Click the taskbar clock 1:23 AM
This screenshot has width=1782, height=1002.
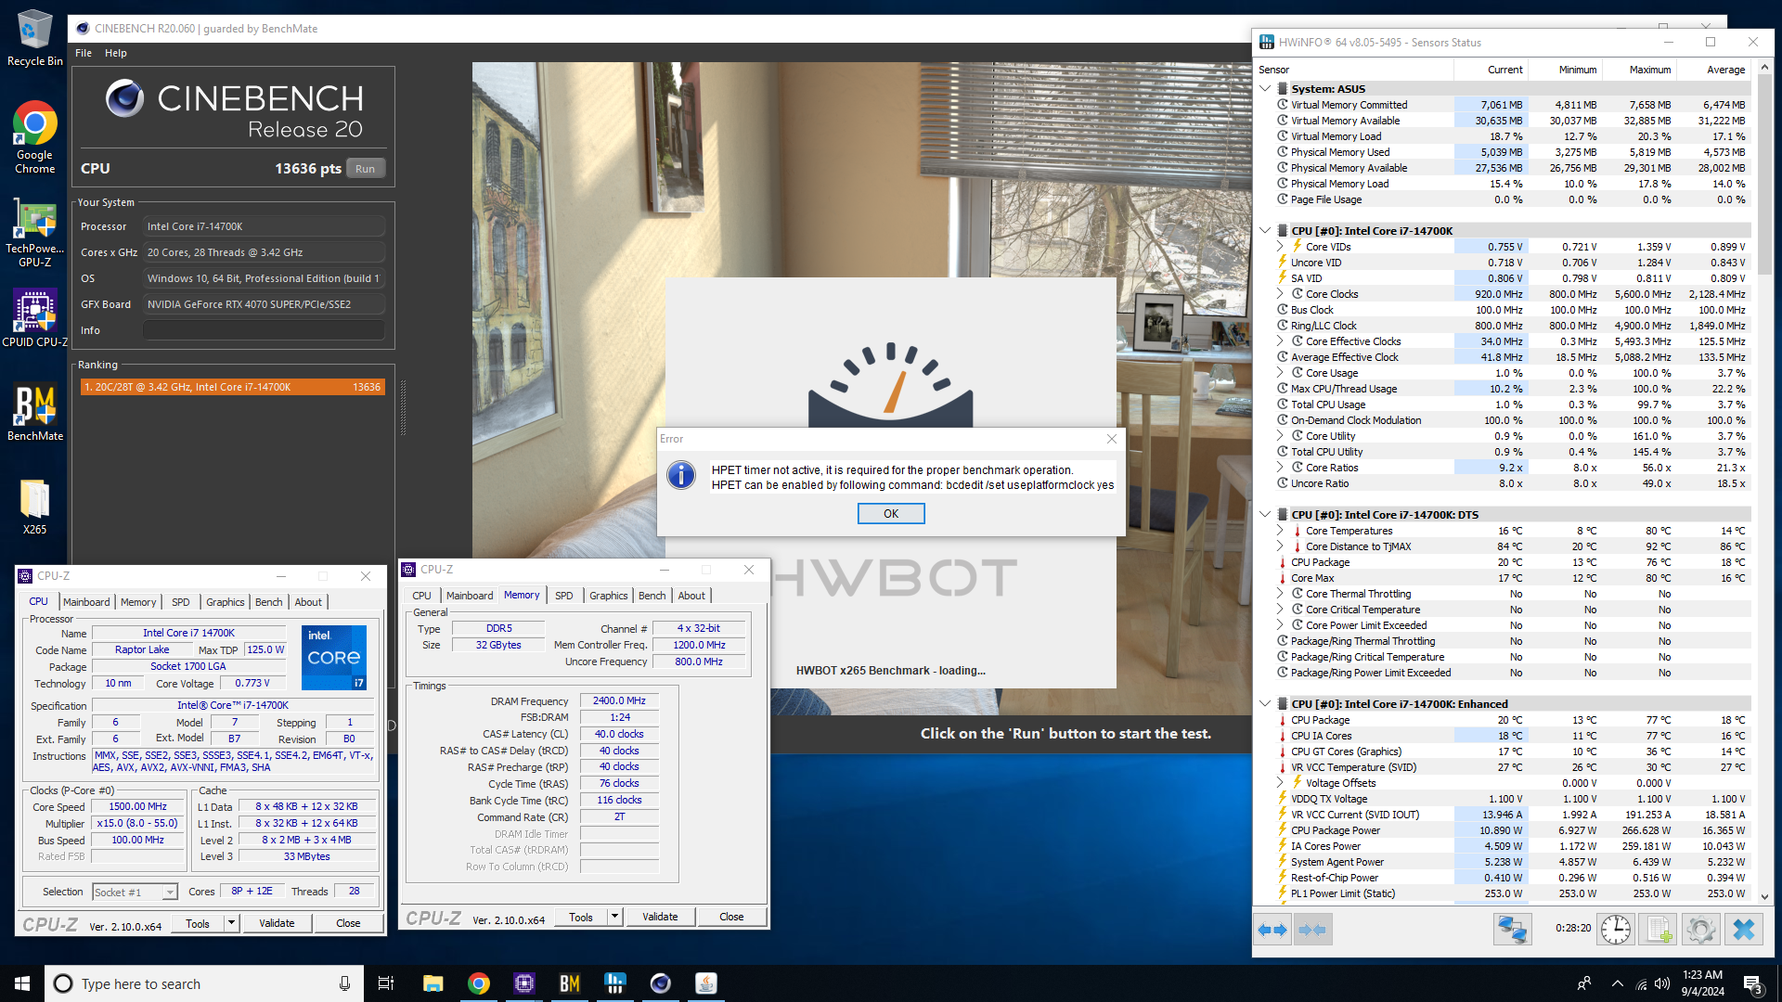click(1702, 983)
